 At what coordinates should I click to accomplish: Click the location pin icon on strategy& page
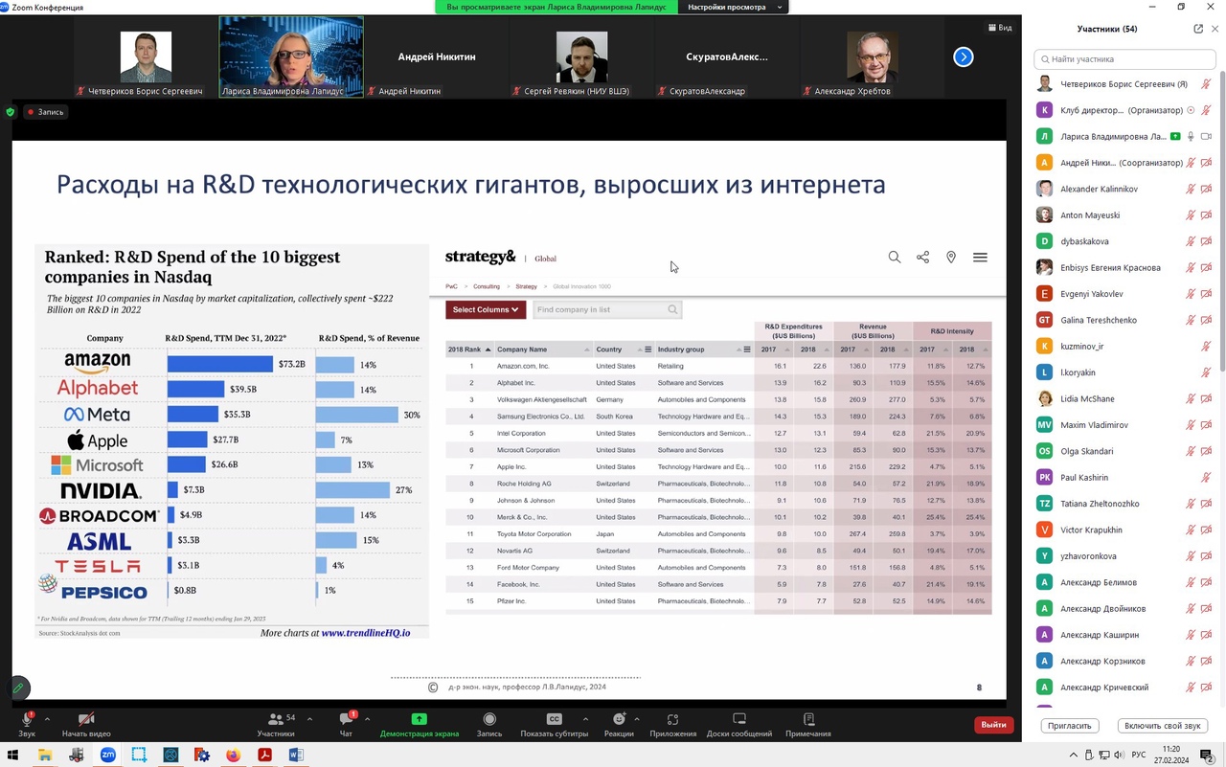(x=951, y=257)
